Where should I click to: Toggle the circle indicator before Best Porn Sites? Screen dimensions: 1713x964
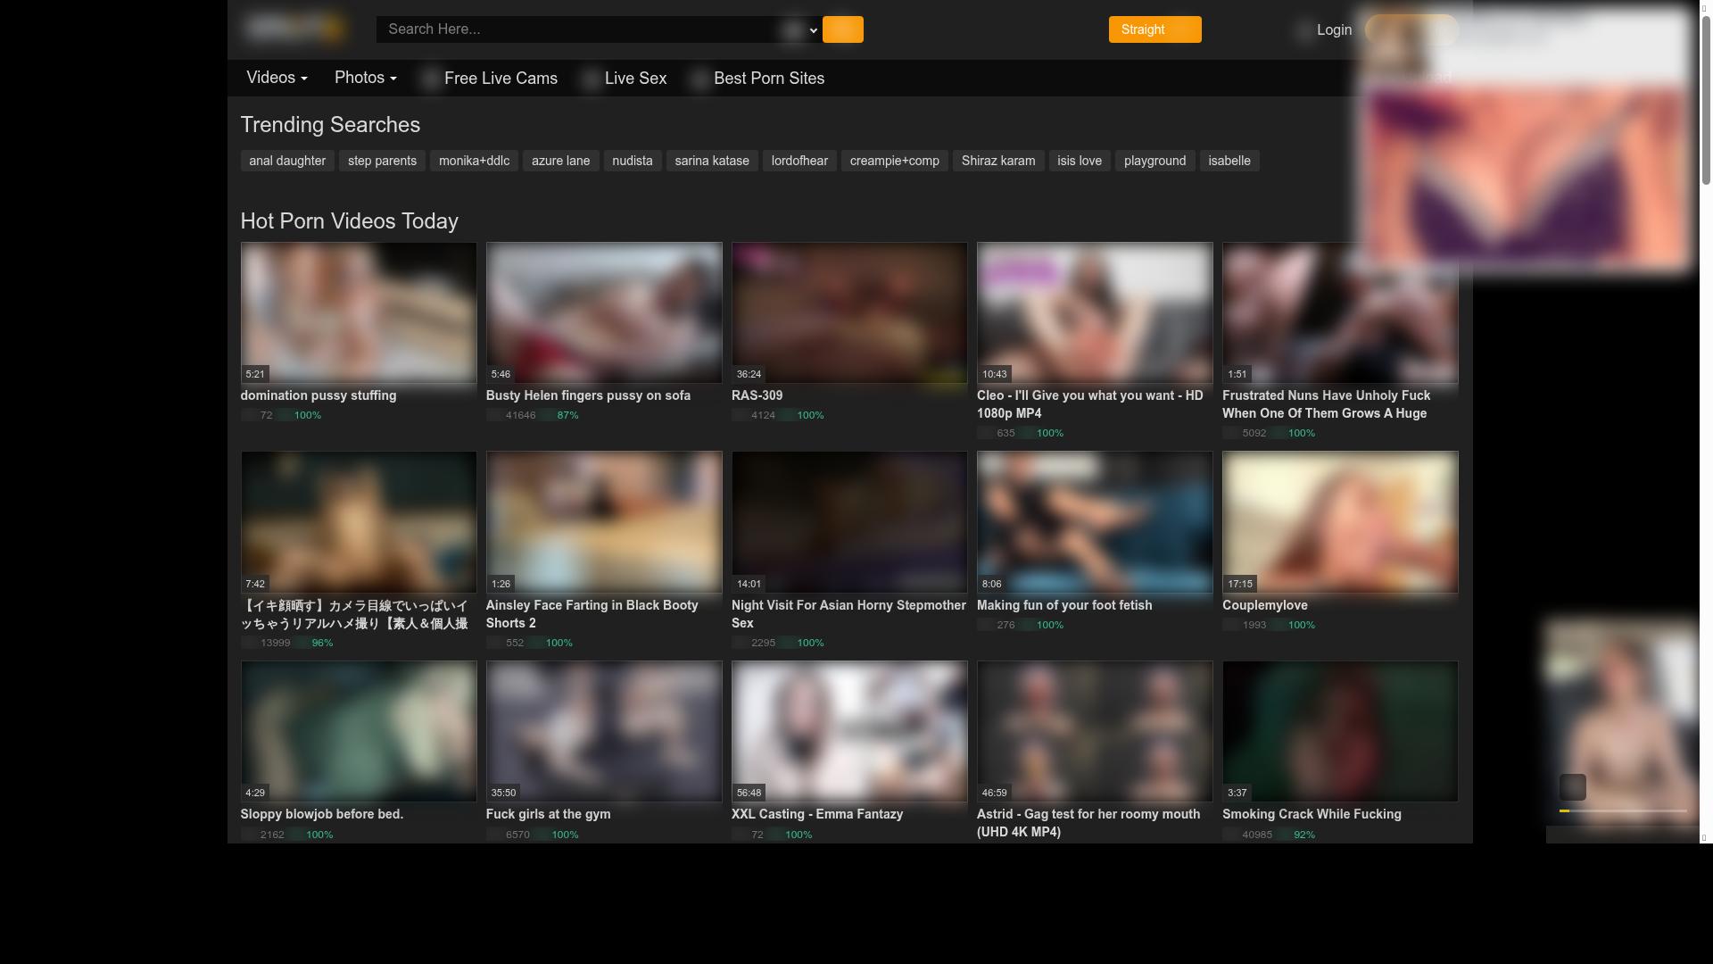point(700,79)
